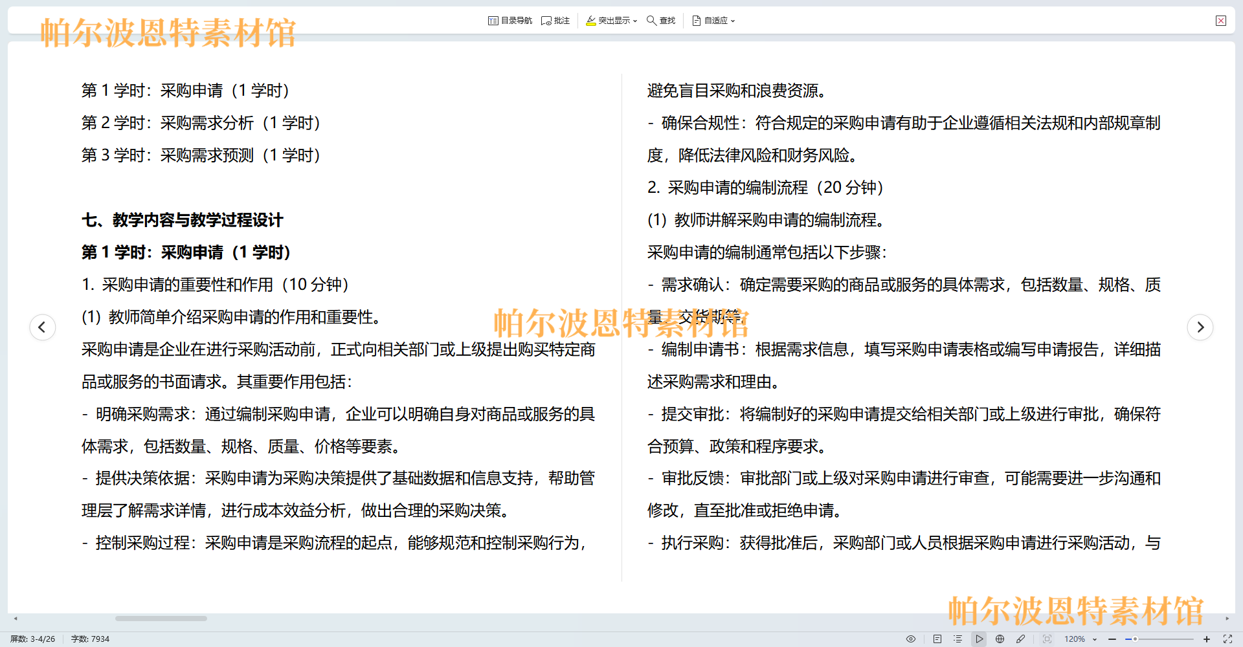
Task: Click line 2. 采购申请的编制流程（20 分钟）
Action: 766,188
